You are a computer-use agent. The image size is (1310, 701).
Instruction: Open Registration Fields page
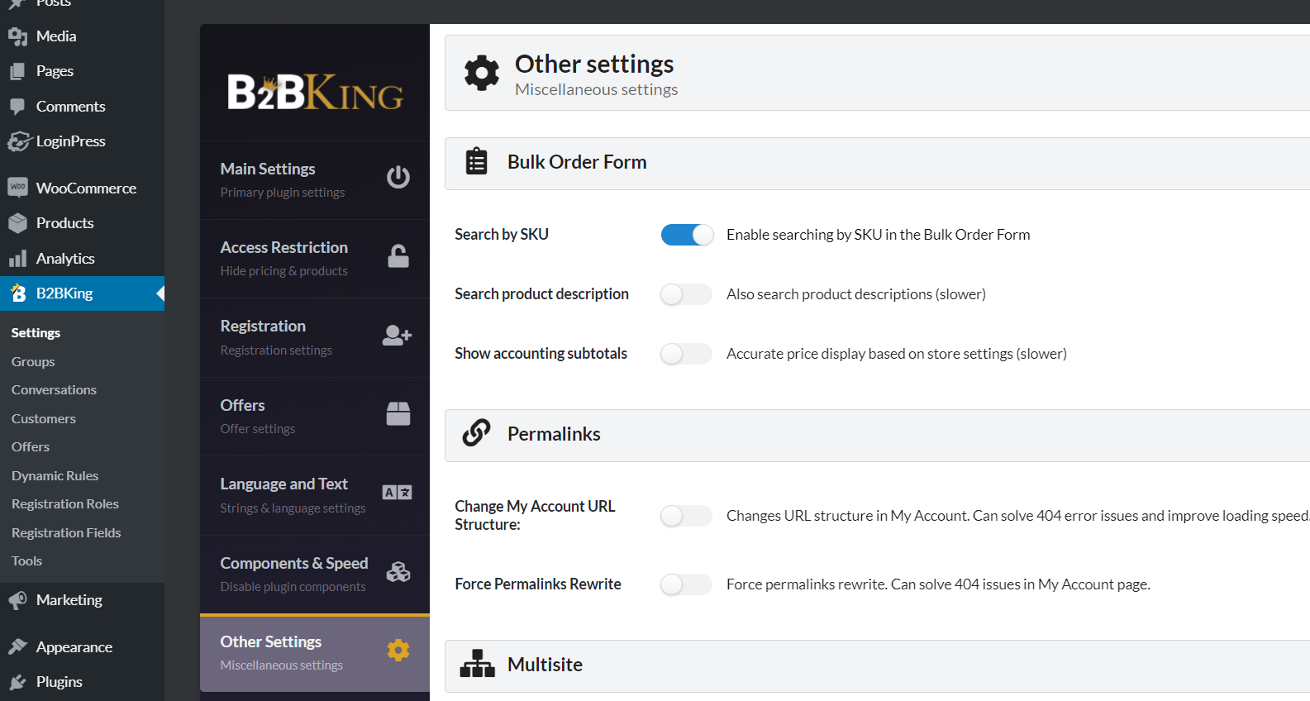[x=66, y=532]
